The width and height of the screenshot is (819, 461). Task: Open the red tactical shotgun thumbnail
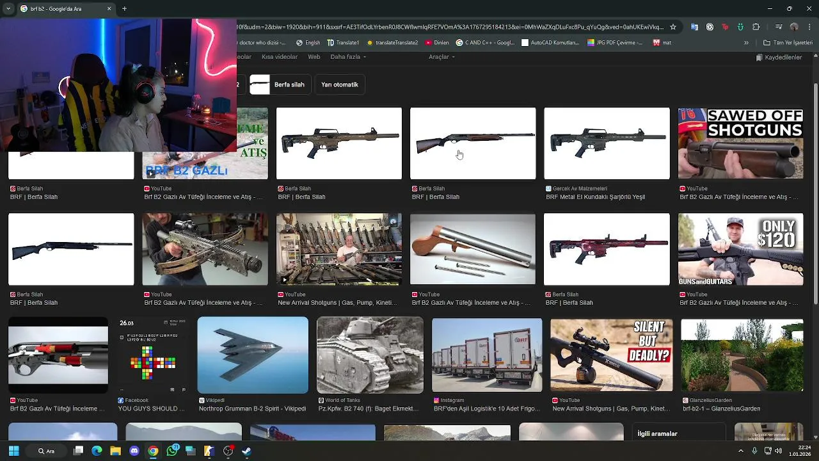click(607, 249)
